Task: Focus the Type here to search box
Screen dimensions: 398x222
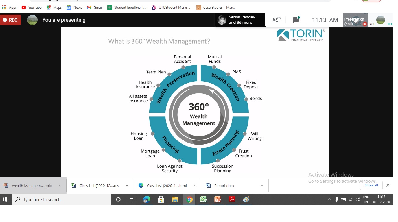Action: click(62, 199)
